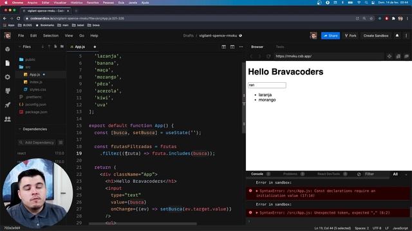Open editor more options ellipsis

click(241, 47)
